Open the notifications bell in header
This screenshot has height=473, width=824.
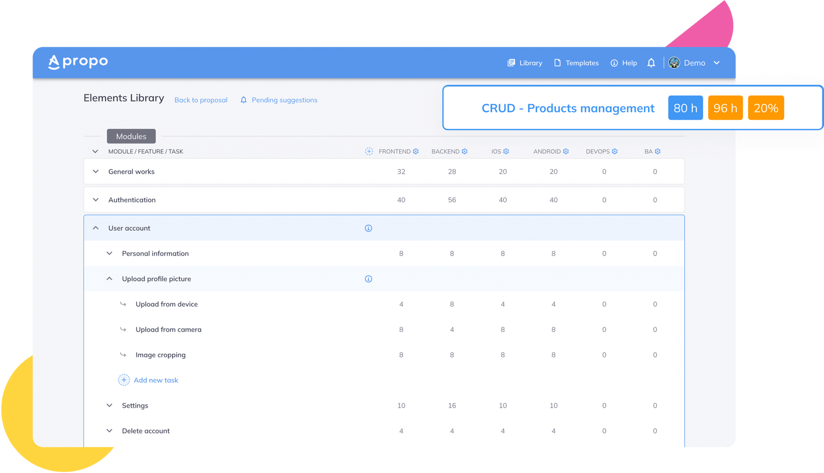point(651,63)
